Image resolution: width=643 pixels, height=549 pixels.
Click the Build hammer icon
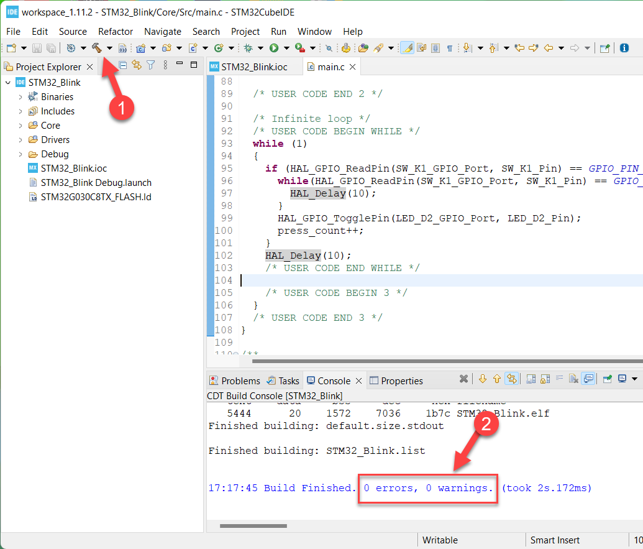click(97, 48)
